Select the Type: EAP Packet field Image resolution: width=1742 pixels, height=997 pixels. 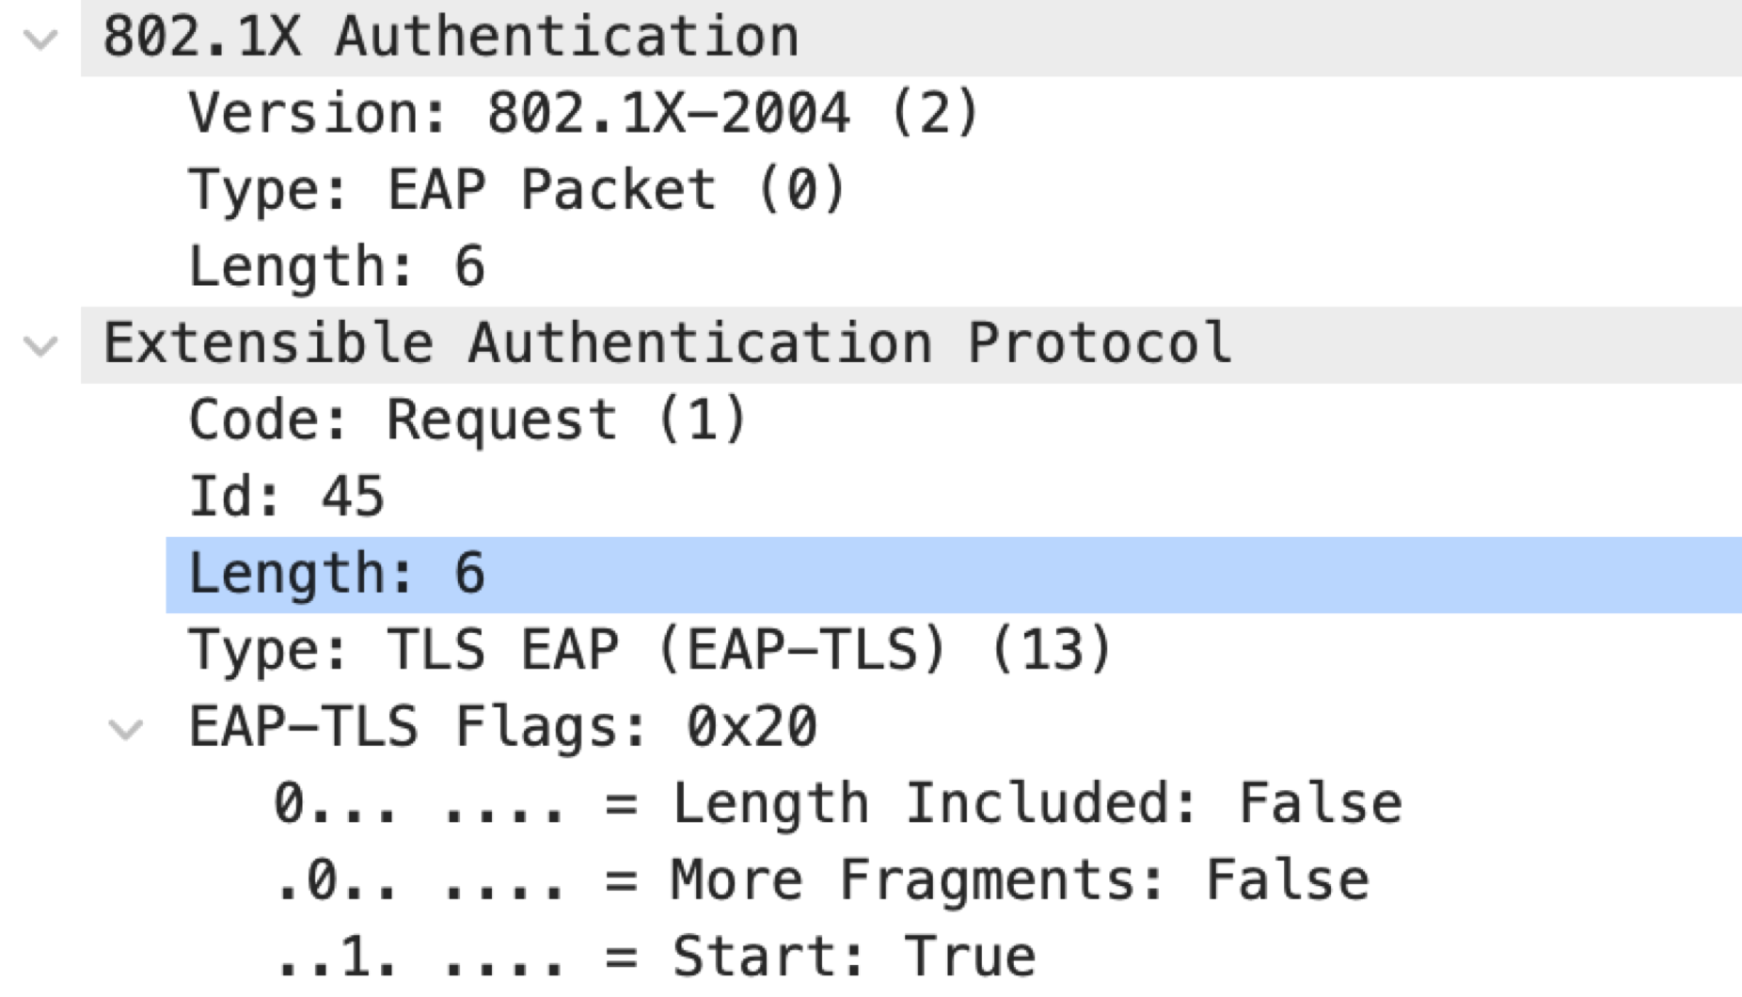[x=517, y=188]
